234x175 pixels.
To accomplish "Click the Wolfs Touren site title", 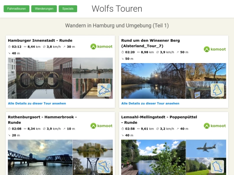I will 117,9.
